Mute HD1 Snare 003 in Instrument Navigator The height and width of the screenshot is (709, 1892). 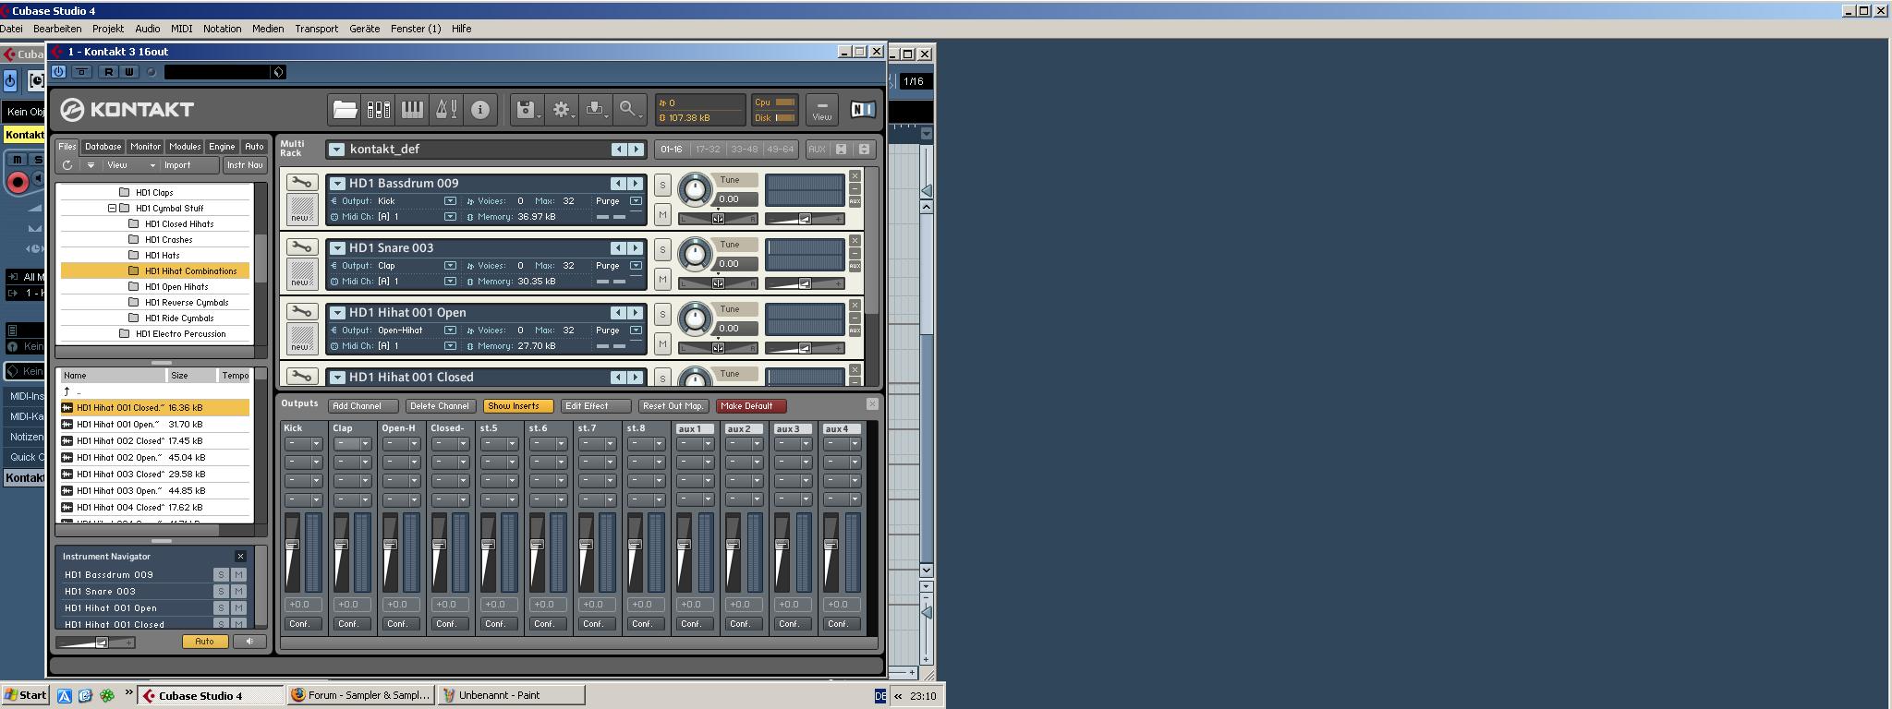pyautogui.click(x=238, y=591)
